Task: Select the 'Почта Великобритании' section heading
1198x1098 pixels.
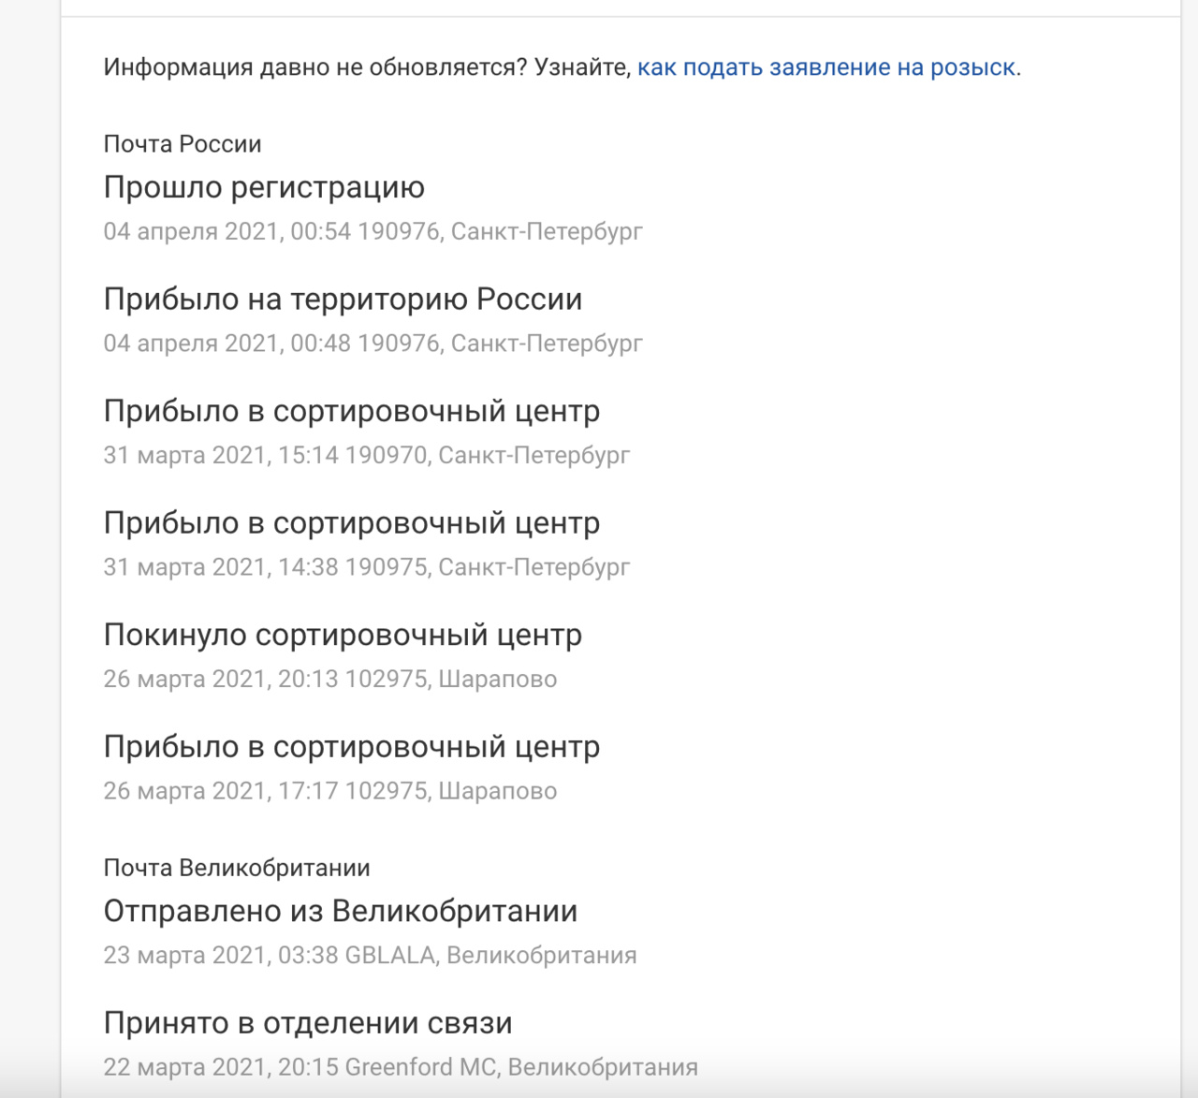Action: pyautogui.click(x=237, y=868)
